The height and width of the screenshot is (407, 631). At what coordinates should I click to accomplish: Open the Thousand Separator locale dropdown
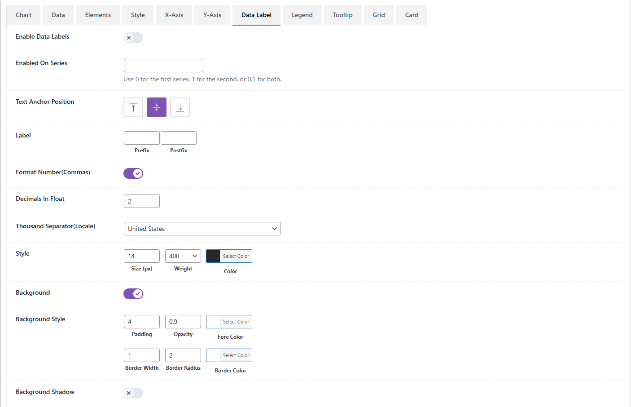click(202, 228)
